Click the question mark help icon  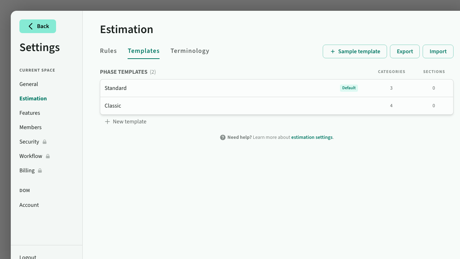coord(223,137)
